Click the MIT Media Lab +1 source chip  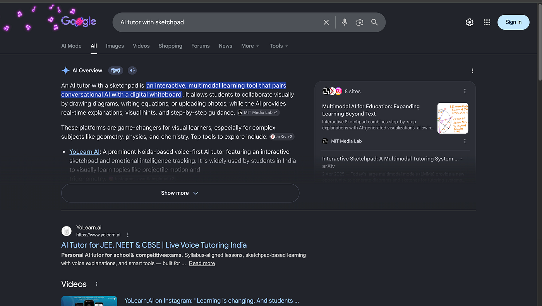pyautogui.click(x=258, y=112)
